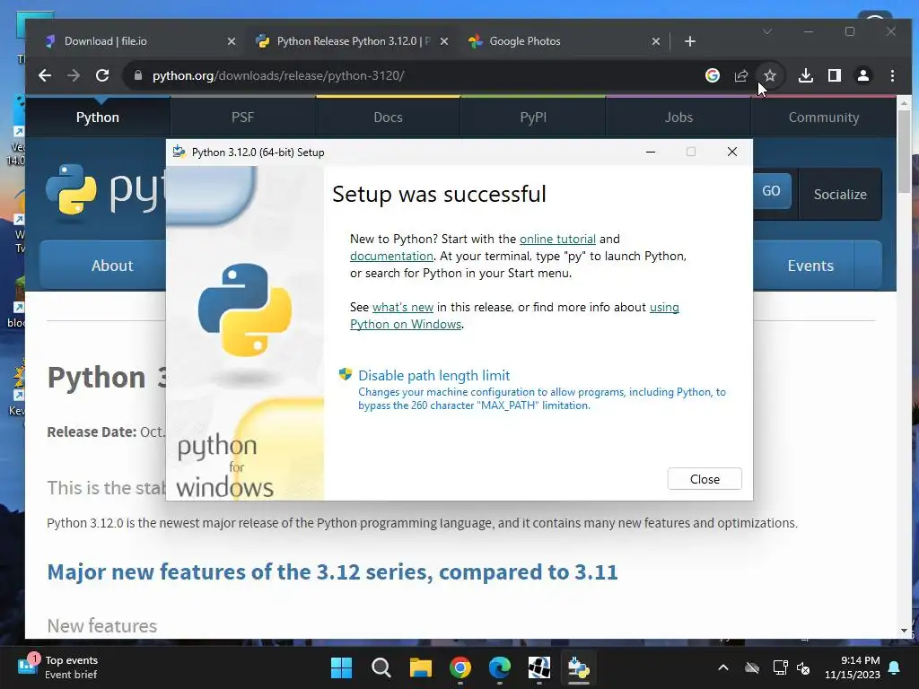Image resolution: width=919 pixels, height=689 pixels.
Task: Open the Windows Start menu
Action: (341, 667)
